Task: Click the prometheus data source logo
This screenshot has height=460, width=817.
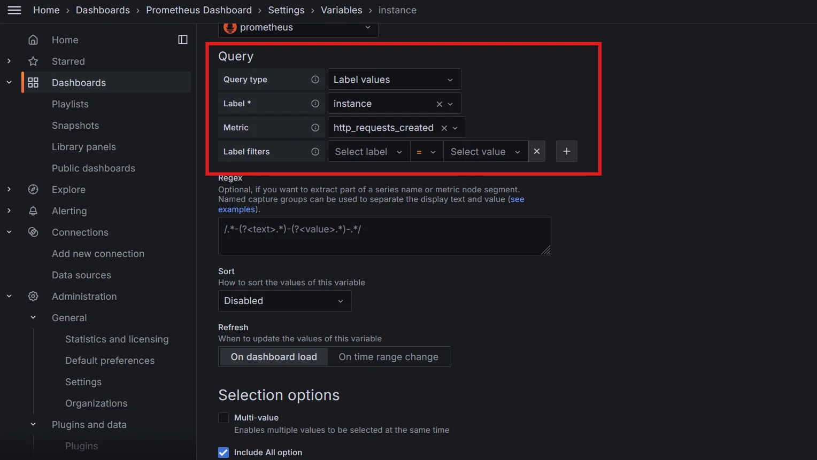Action: pyautogui.click(x=230, y=27)
